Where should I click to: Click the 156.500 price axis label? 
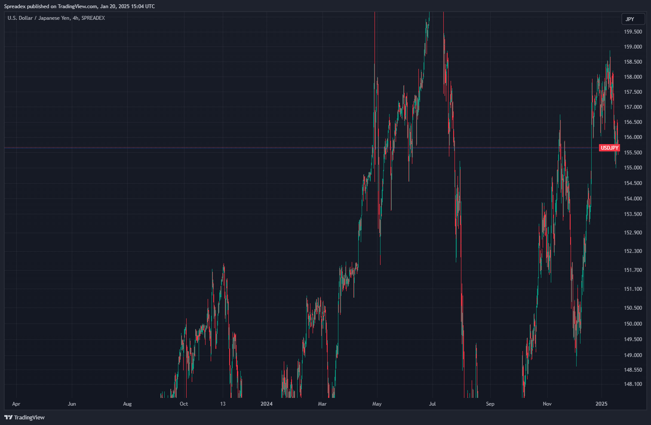633,122
